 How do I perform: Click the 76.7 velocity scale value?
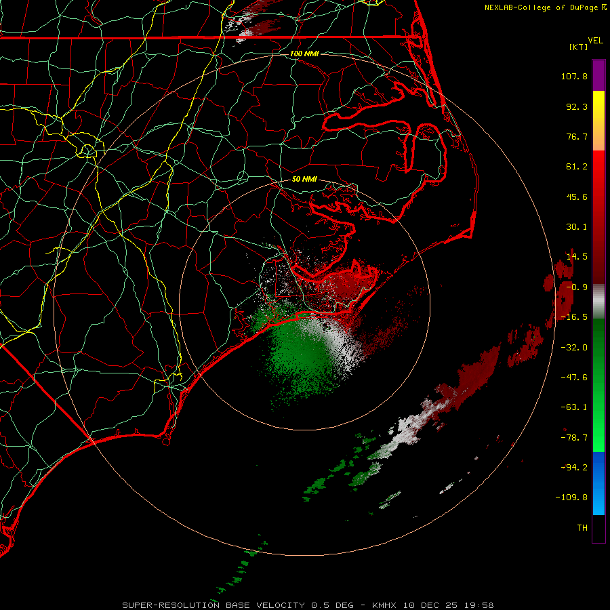click(x=577, y=136)
